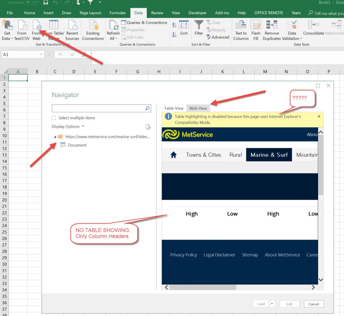Screen dimensions: 344x316
Task: Toggle the AutoSave switch
Action: (32, 2)
